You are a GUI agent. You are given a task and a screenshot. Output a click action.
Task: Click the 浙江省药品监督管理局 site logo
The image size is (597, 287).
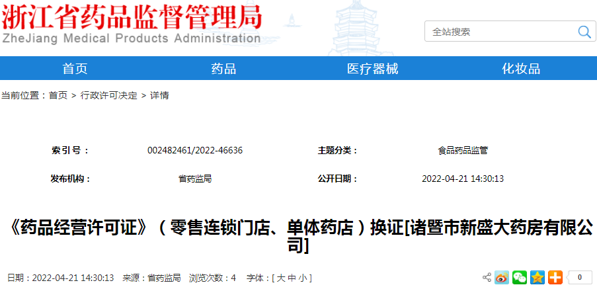[x=132, y=17]
